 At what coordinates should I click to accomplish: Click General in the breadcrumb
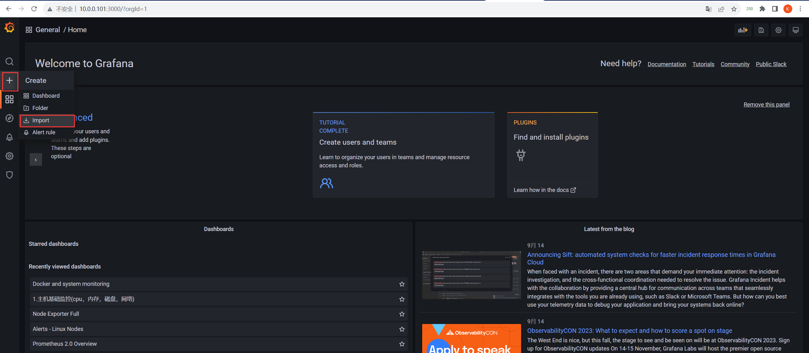coord(48,30)
